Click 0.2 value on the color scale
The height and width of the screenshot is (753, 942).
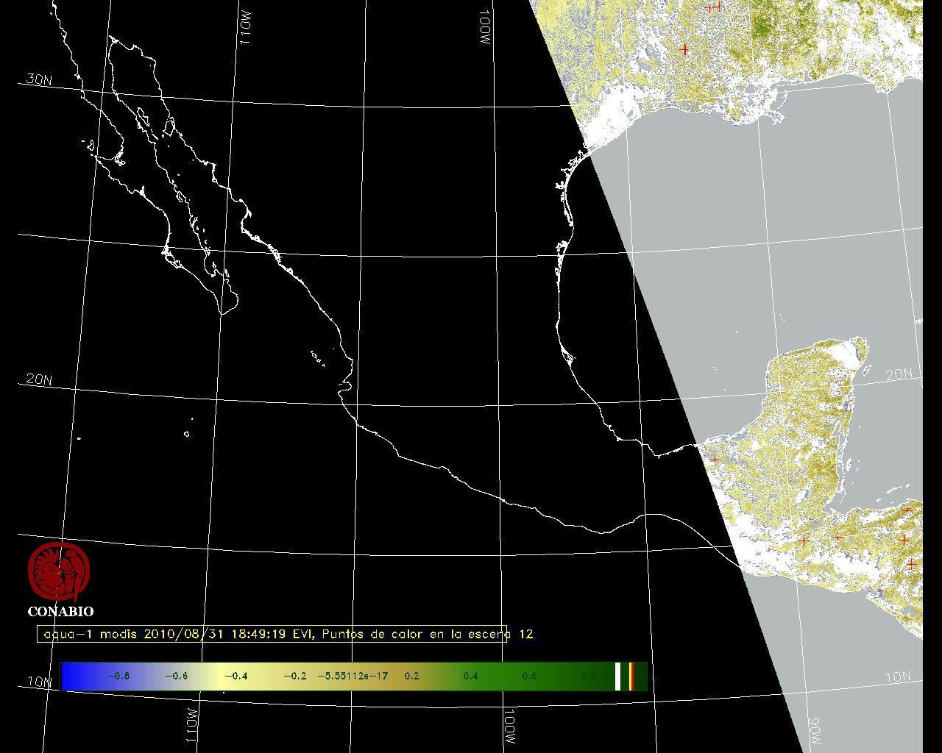tap(411, 677)
